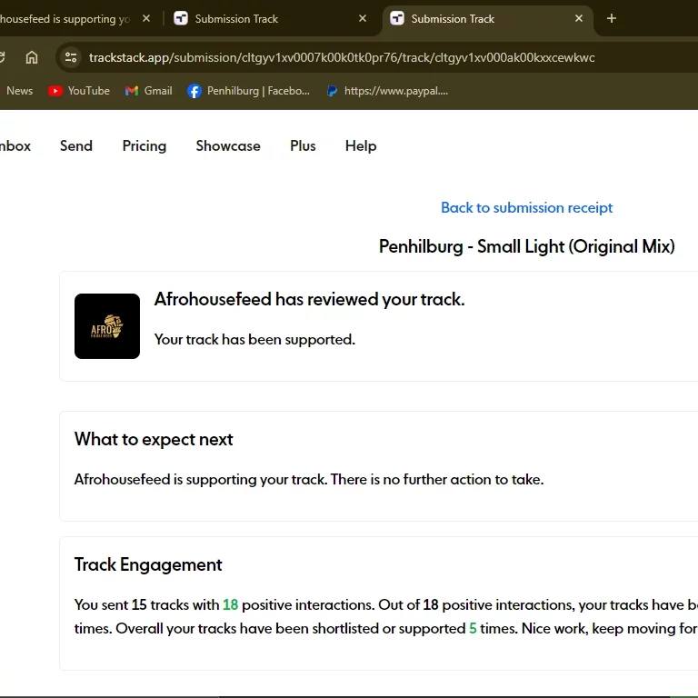Open the Gmail bookmark

pyautogui.click(x=149, y=91)
